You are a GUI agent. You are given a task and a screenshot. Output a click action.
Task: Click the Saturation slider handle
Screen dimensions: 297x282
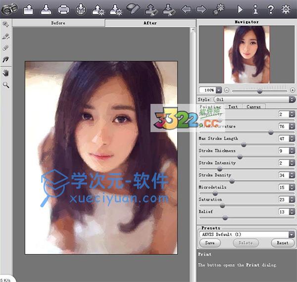coord(222,205)
